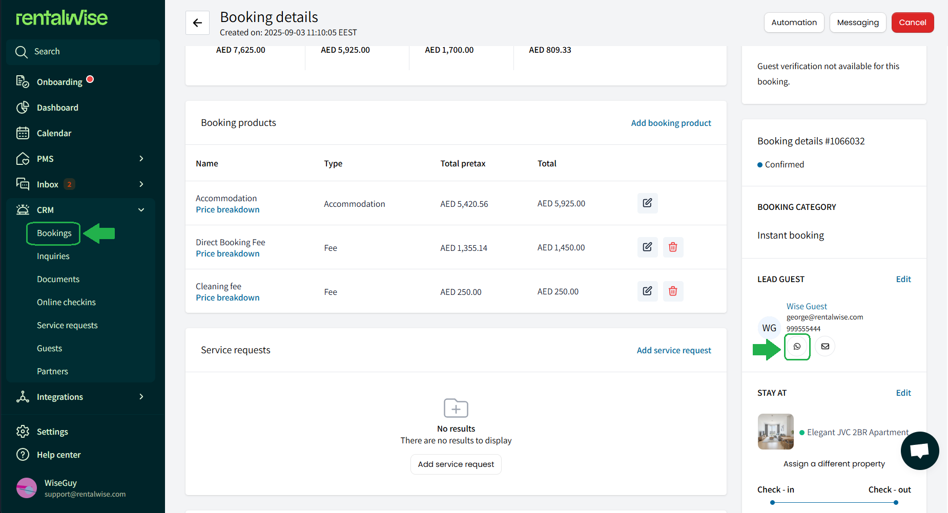Screen dimensions: 948x513
Task: Open the Calendar page
Action: 54,133
